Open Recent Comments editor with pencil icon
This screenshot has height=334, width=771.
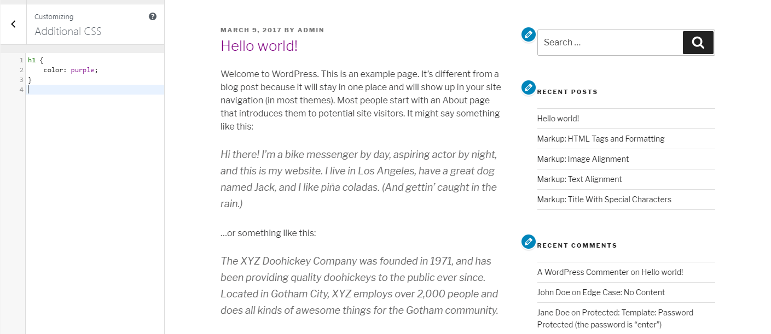527,241
